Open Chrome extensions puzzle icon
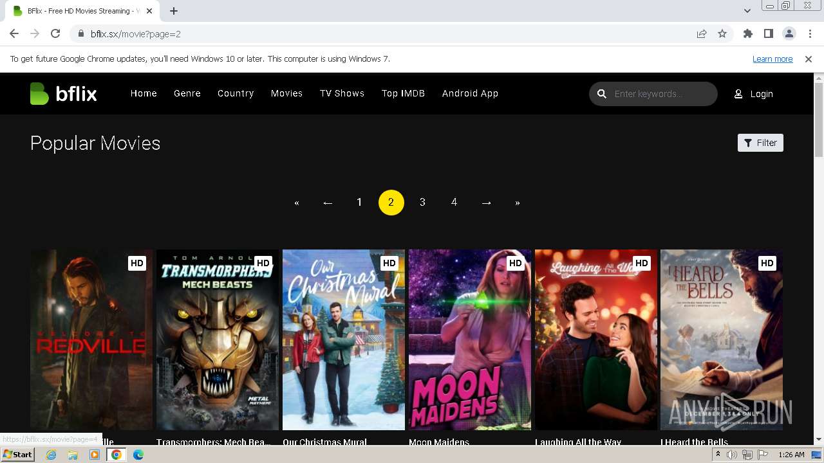 point(748,34)
